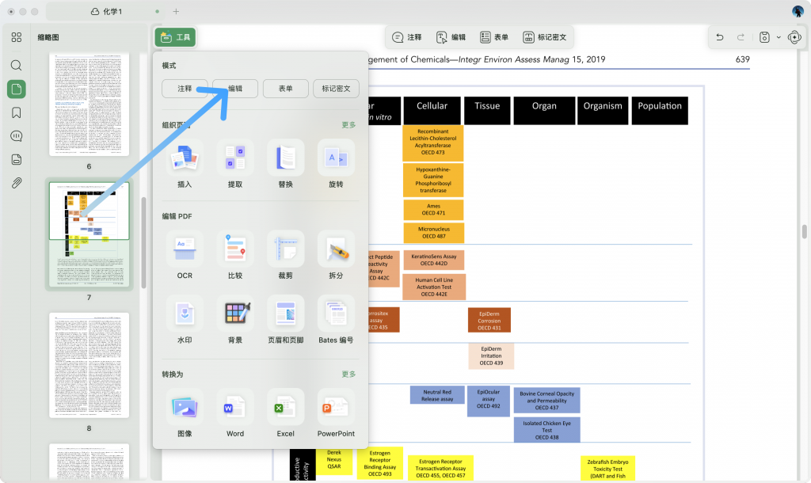Expand more options under 转换为

click(348, 375)
